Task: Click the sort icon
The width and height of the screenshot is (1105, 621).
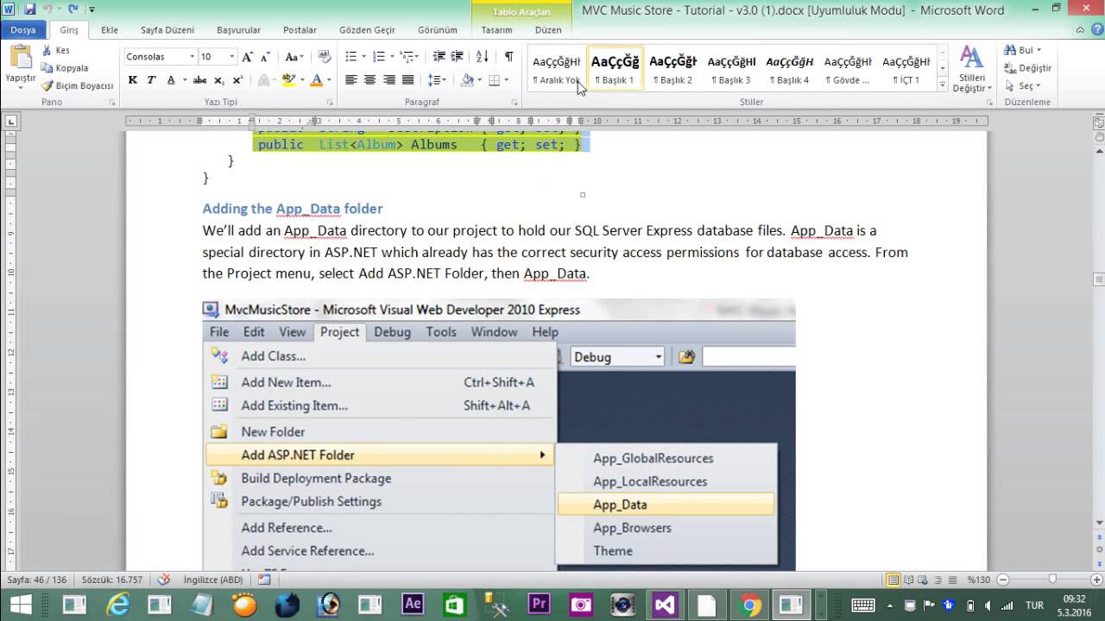Action: [x=483, y=57]
